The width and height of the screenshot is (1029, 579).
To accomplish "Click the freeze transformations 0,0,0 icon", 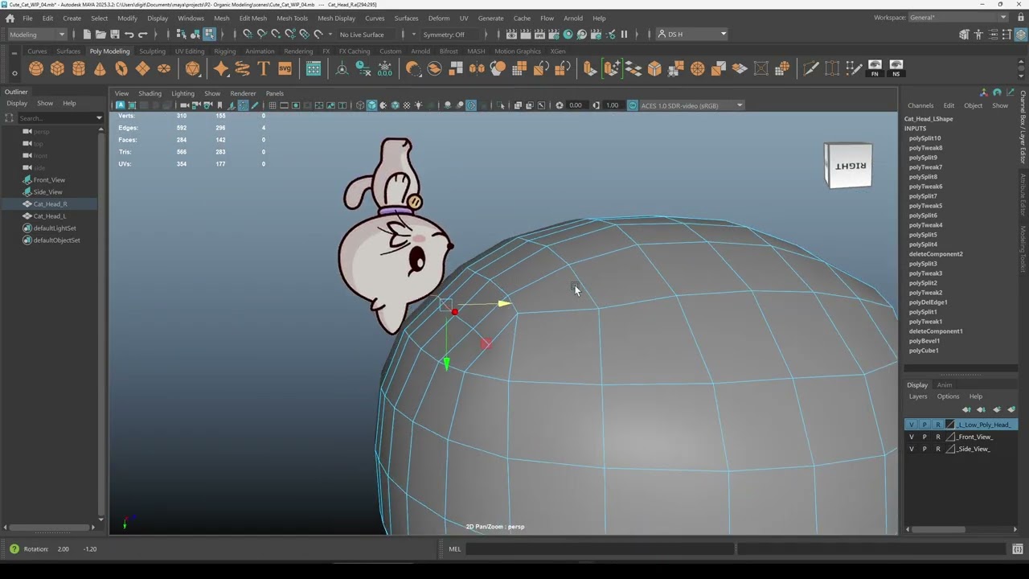I will point(385,68).
